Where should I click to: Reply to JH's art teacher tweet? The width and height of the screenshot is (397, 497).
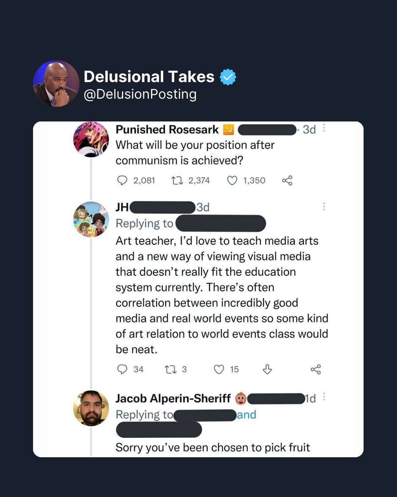pyautogui.click(x=122, y=369)
